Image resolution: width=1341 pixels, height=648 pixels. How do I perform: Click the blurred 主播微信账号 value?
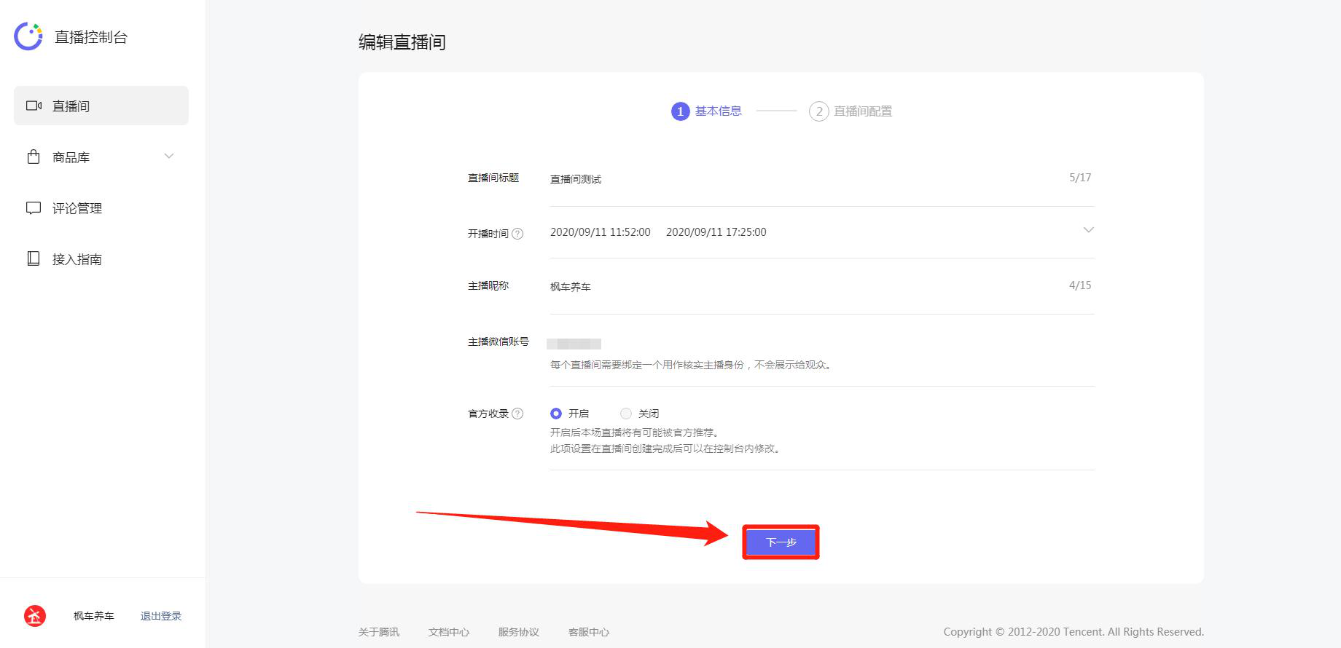574,344
